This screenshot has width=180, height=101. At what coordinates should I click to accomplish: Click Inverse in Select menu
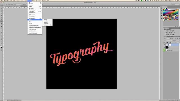(35, 6)
